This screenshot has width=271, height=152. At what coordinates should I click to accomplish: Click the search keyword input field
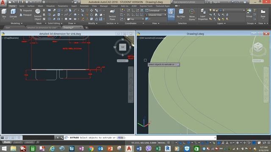pyautogui.click(x=188, y=2)
